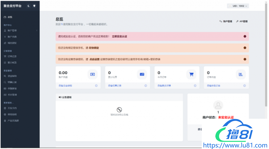
Task: Click the 立即实名认证 link
Action: pyautogui.click(x=120, y=36)
